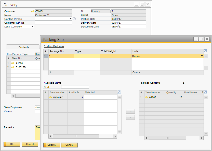Click link arrow for A1000 in Package Contents
Image resolution: width=212 pixels, height=151 pixels.
(146, 97)
